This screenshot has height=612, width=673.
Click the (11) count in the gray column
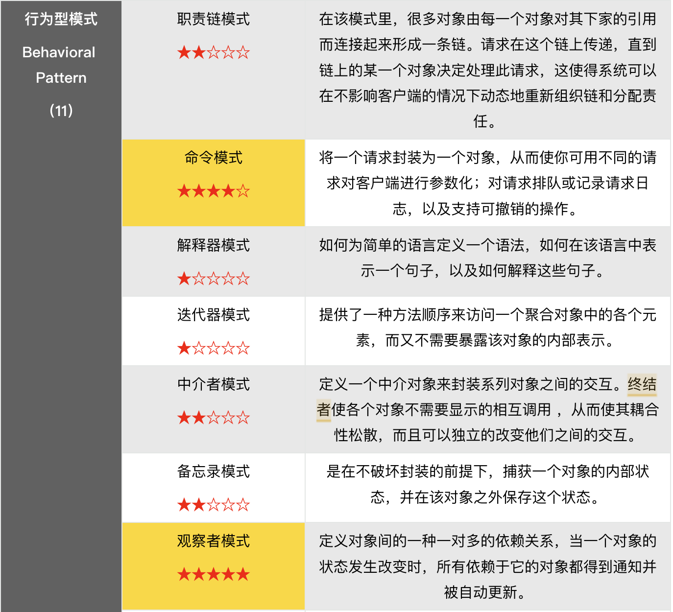pyautogui.click(x=61, y=111)
